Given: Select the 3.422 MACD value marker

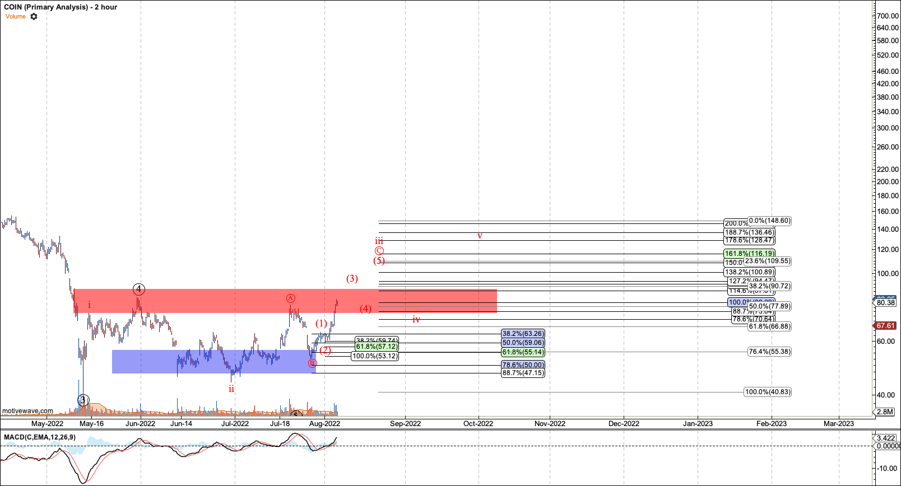Looking at the screenshot, I should 885,438.
